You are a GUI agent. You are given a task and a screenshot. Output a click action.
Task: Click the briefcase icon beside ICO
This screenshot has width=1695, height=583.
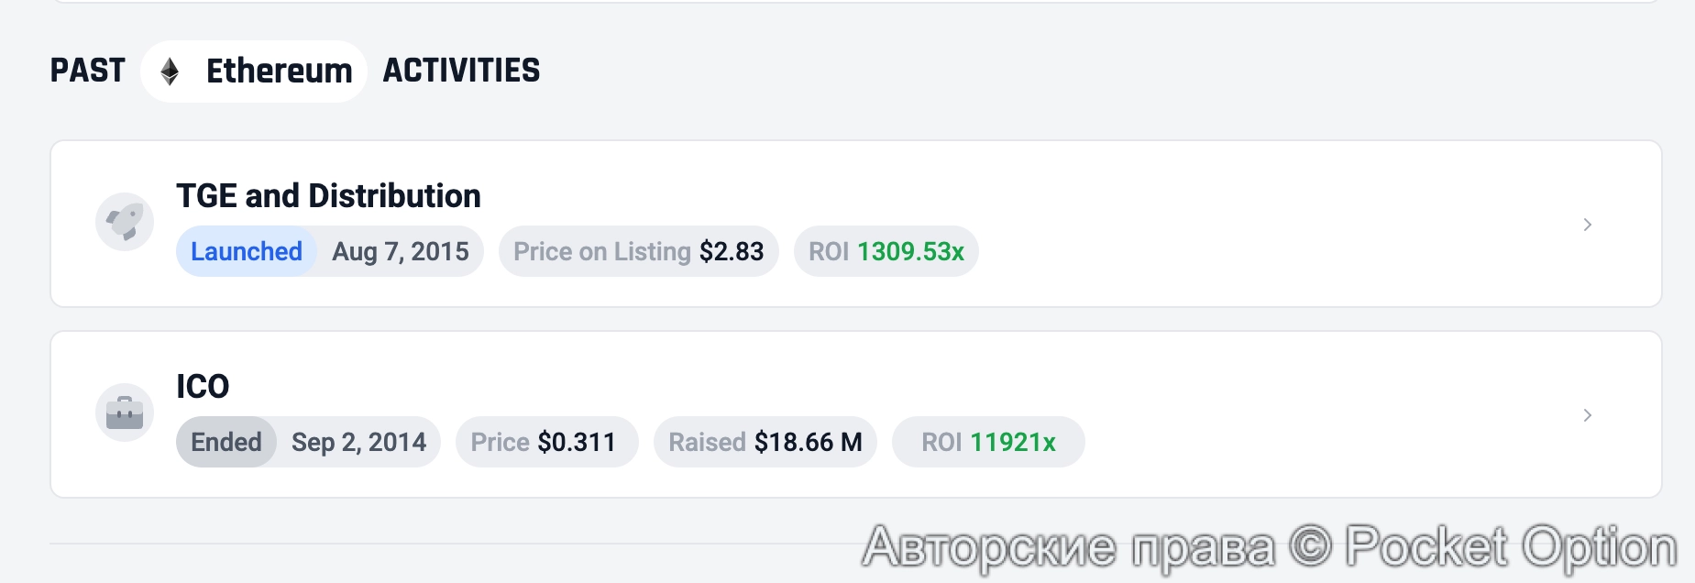pos(125,412)
